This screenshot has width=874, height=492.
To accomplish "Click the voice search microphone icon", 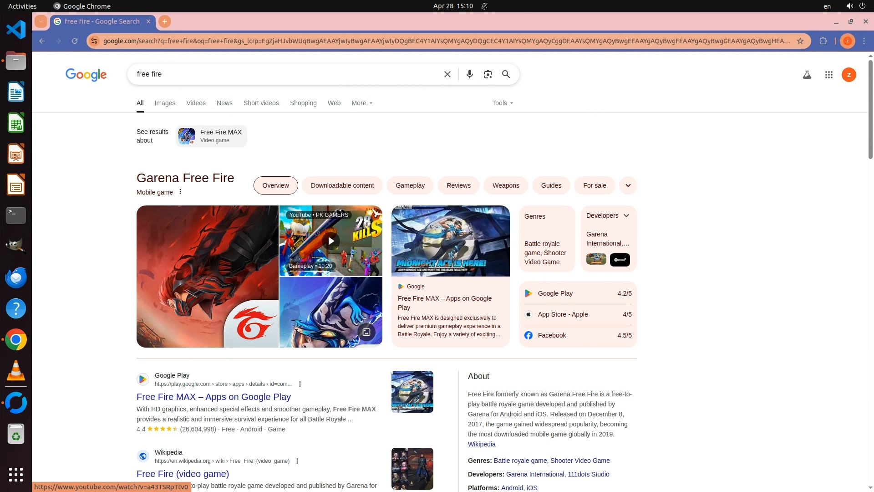I will click(x=469, y=74).
